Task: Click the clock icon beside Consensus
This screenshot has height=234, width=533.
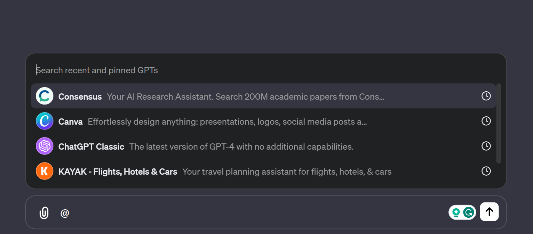Action: [486, 96]
